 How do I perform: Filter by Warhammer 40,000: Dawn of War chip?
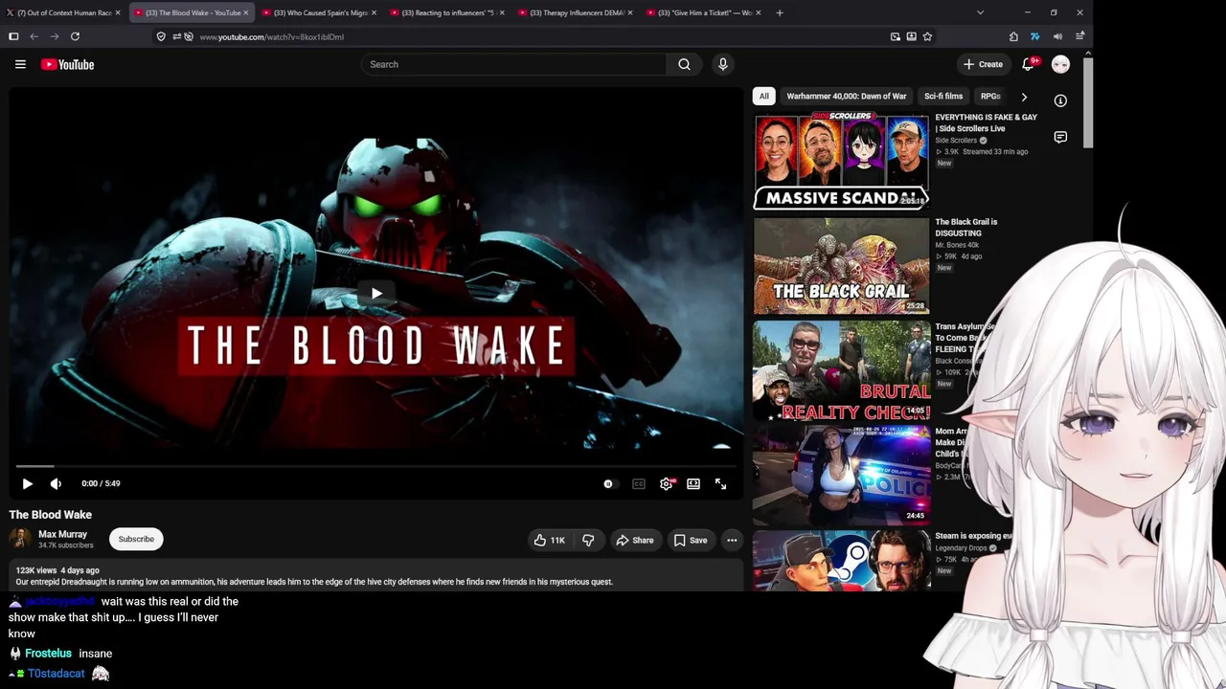coord(846,96)
